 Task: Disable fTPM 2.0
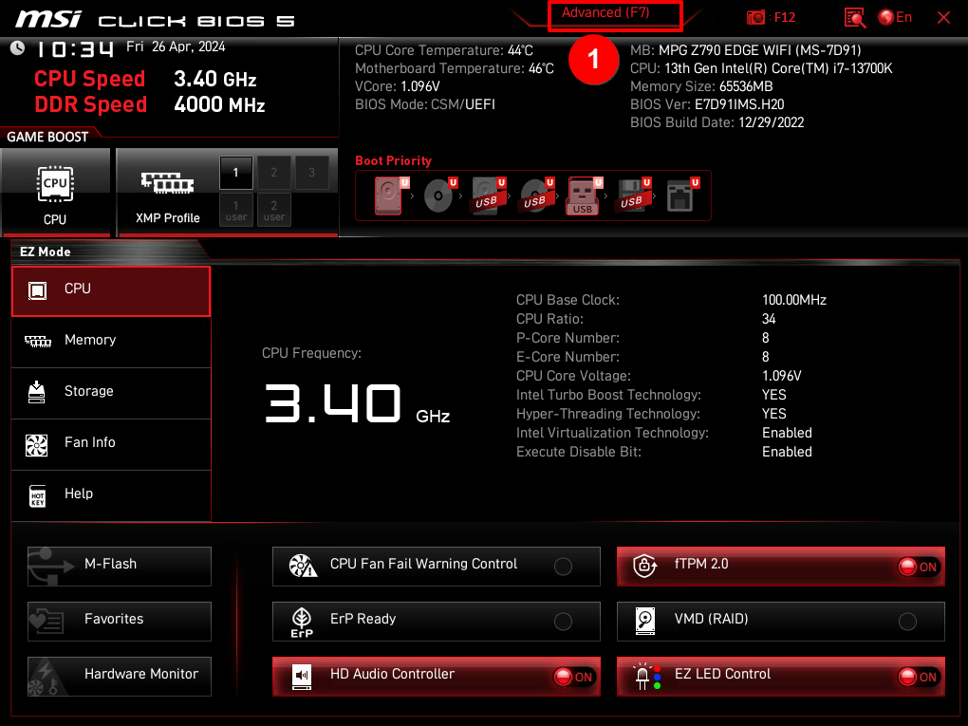pyautogui.click(x=917, y=566)
